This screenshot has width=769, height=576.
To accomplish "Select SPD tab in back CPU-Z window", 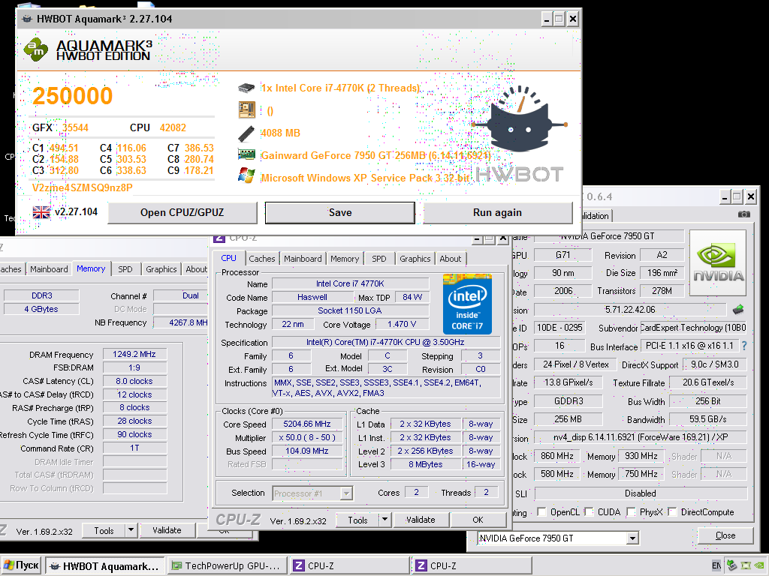I will click(125, 269).
